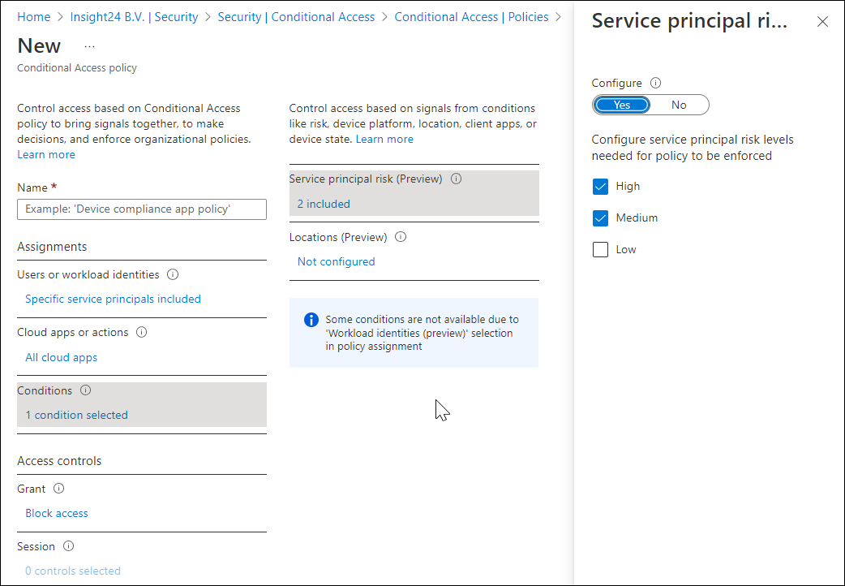This screenshot has width=845, height=586.
Task: Click the Access controls heading
Action: (x=59, y=461)
